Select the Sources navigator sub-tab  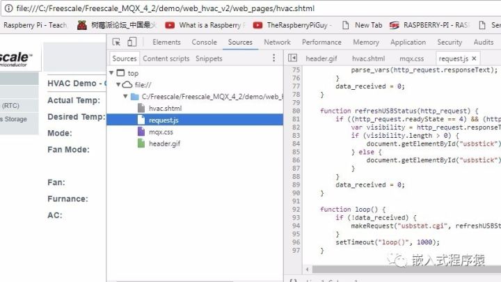(125, 58)
